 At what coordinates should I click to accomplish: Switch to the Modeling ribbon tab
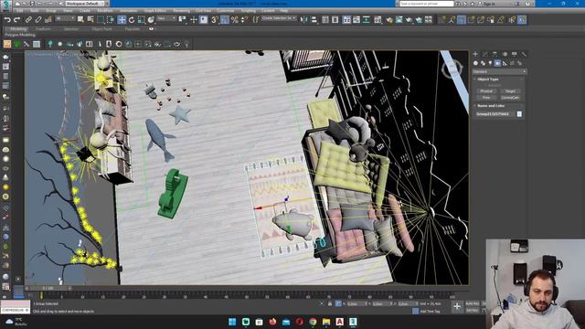click(x=18, y=29)
